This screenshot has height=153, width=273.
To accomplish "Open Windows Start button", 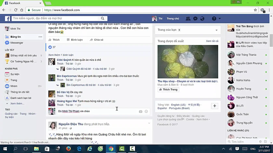I will (x=5, y=149).
